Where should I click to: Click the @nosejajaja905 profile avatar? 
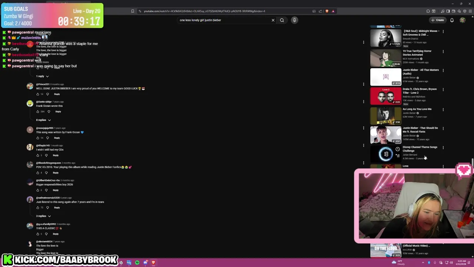coord(30,130)
